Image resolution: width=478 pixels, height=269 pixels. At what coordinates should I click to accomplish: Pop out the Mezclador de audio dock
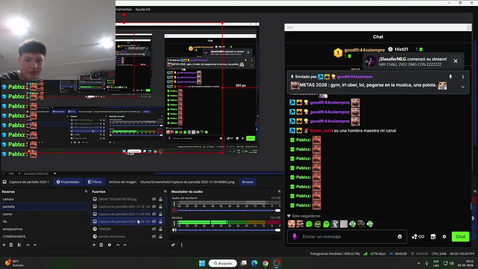[279, 192]
